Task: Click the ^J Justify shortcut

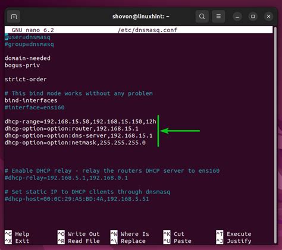Action: click(234, 241)
